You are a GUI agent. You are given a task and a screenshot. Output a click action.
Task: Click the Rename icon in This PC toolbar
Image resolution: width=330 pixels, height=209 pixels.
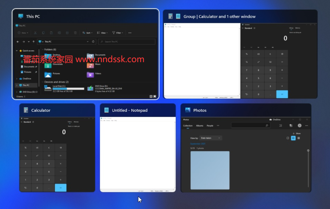(59, 33)
